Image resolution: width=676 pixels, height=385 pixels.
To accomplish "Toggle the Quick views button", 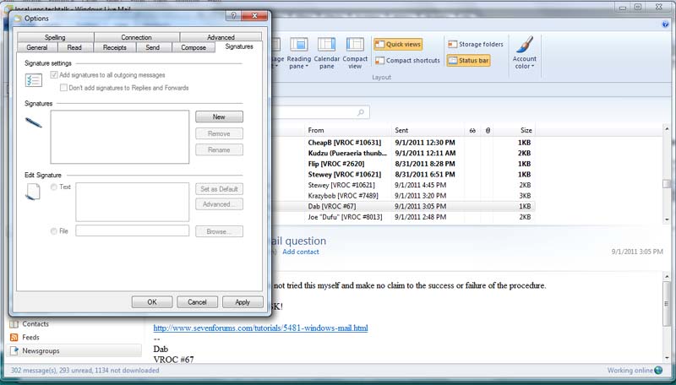I will tap(398, 45).
